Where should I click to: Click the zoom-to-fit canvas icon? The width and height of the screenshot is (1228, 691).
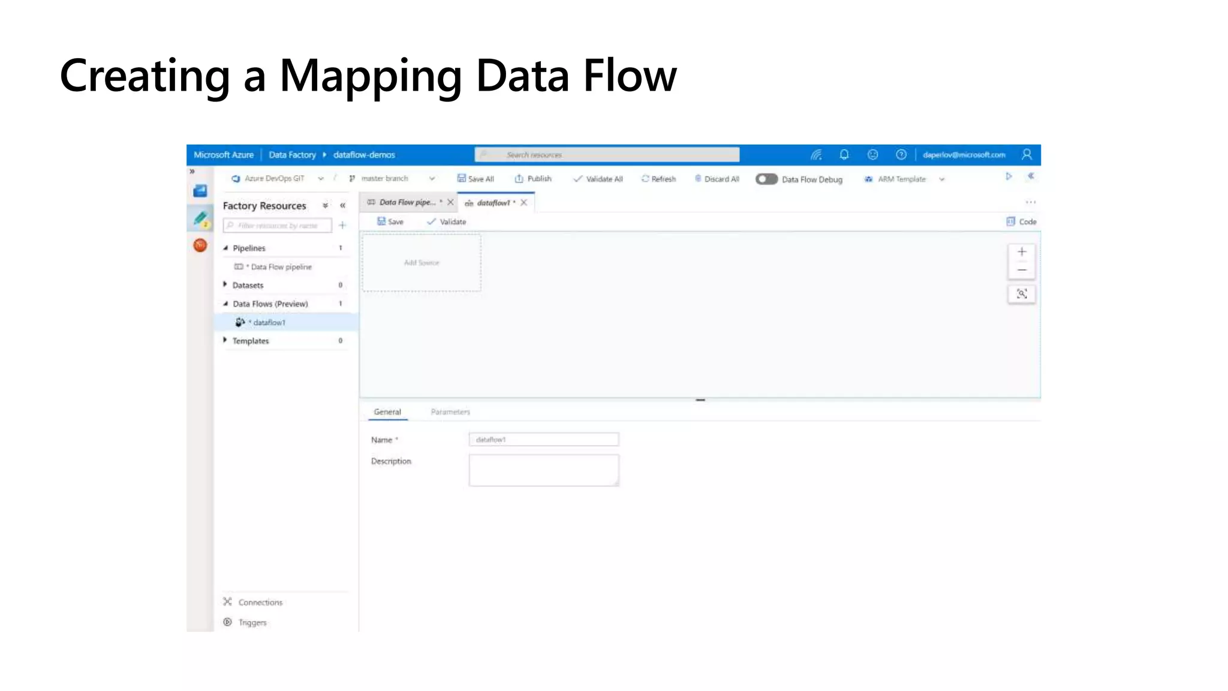(1022, 294)
